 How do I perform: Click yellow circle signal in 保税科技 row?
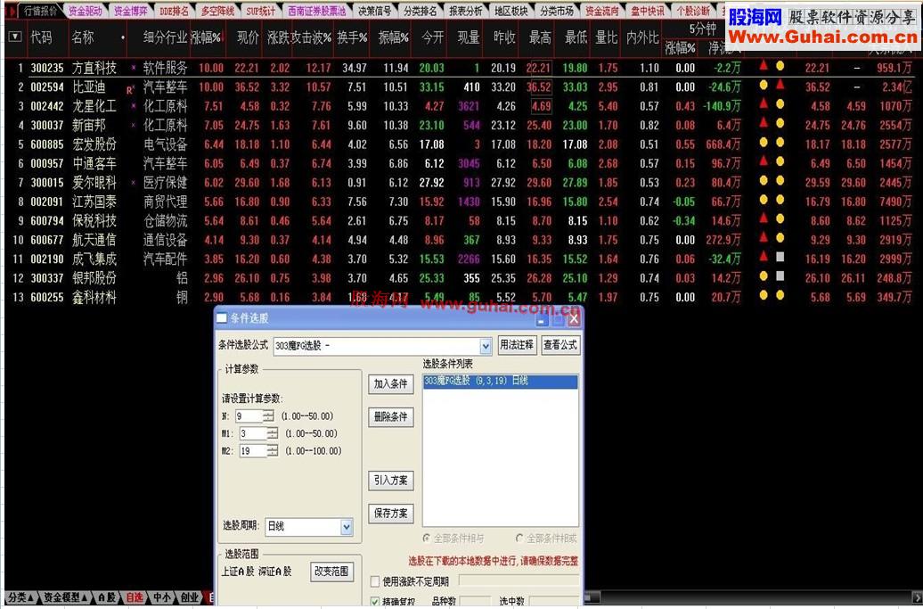pyautogui.click(x=780, y=218)
